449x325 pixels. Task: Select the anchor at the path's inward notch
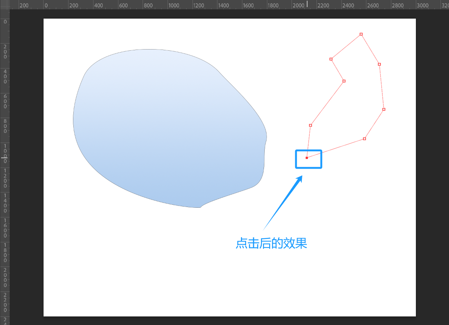click(x=344, y=81)
